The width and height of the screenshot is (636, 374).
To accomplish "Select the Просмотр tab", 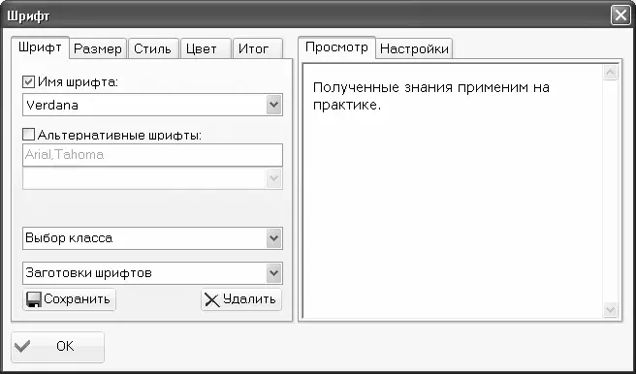I will click(336, 47).
